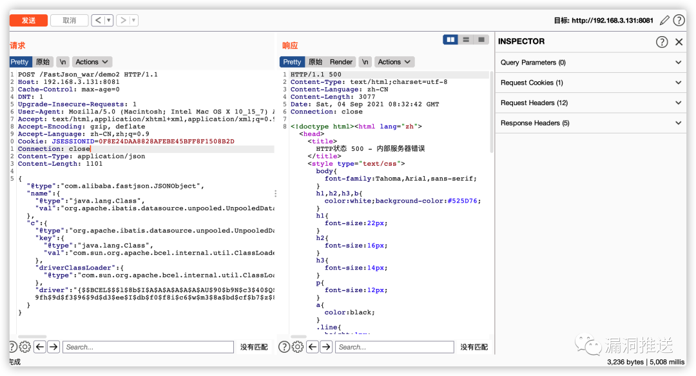Select the response Pretty tab

tap(292, 62)
